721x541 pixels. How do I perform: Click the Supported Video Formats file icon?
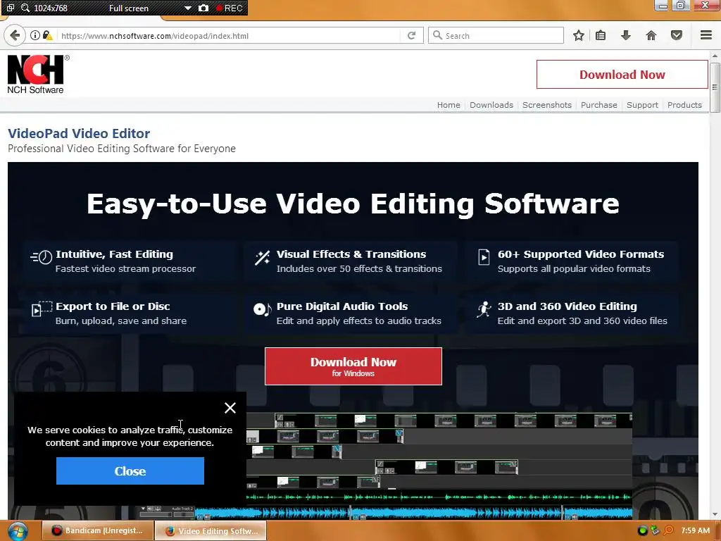[x=484, y=256]
